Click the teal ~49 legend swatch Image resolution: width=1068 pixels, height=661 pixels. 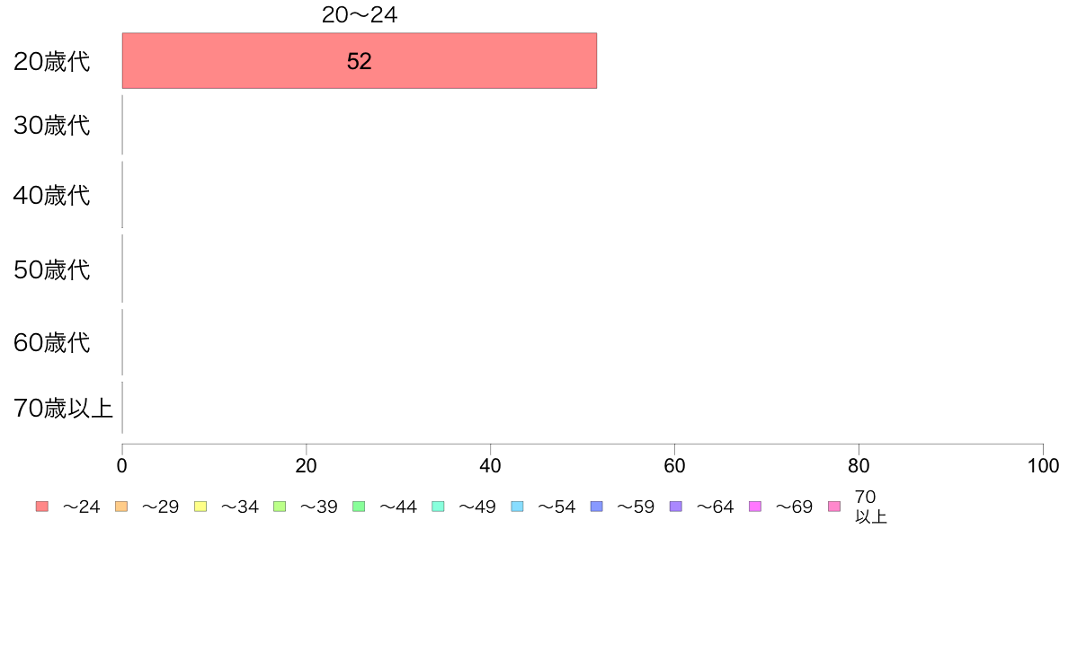click(438, 507)
